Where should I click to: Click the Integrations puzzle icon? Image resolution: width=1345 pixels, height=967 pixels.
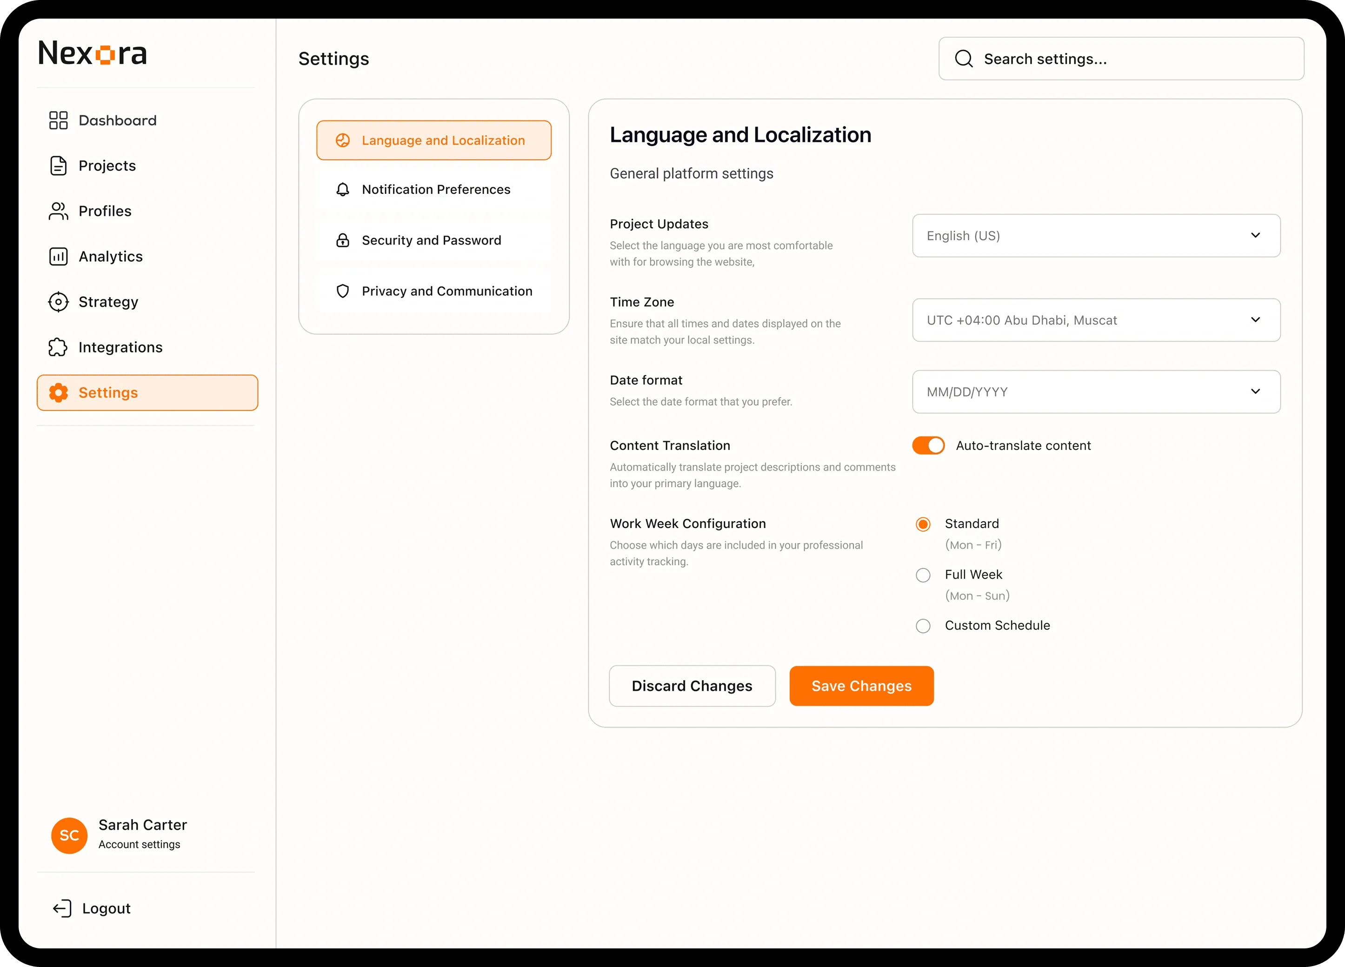point(58,347)
